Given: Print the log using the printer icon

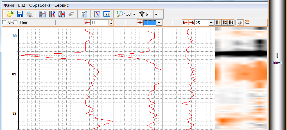Looking at the screenshot, I should (29, 14).
